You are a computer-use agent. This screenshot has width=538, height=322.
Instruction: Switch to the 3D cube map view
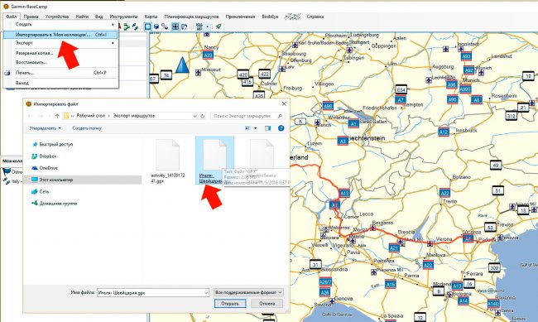pos(156,26)
